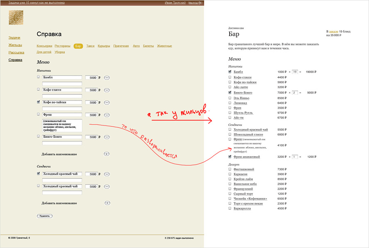
Task: Click plus icon to add item under Напитки
Action: point(107,154)
